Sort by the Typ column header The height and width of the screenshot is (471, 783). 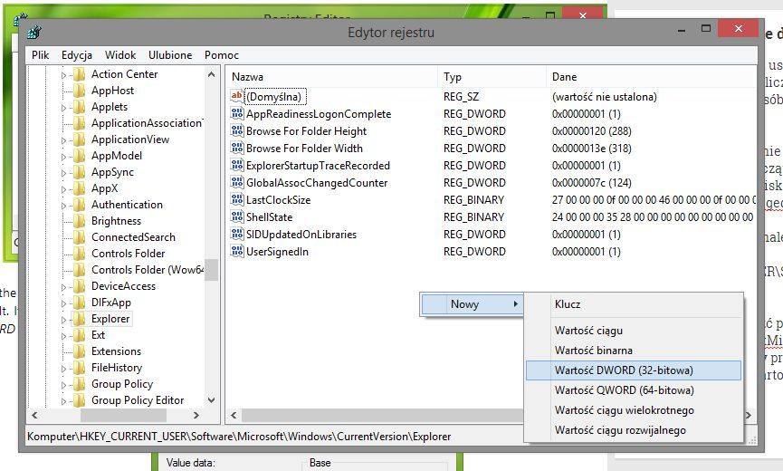pos(492,77)
